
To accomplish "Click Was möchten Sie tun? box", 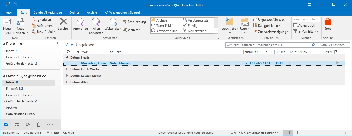I will (123, 13).
